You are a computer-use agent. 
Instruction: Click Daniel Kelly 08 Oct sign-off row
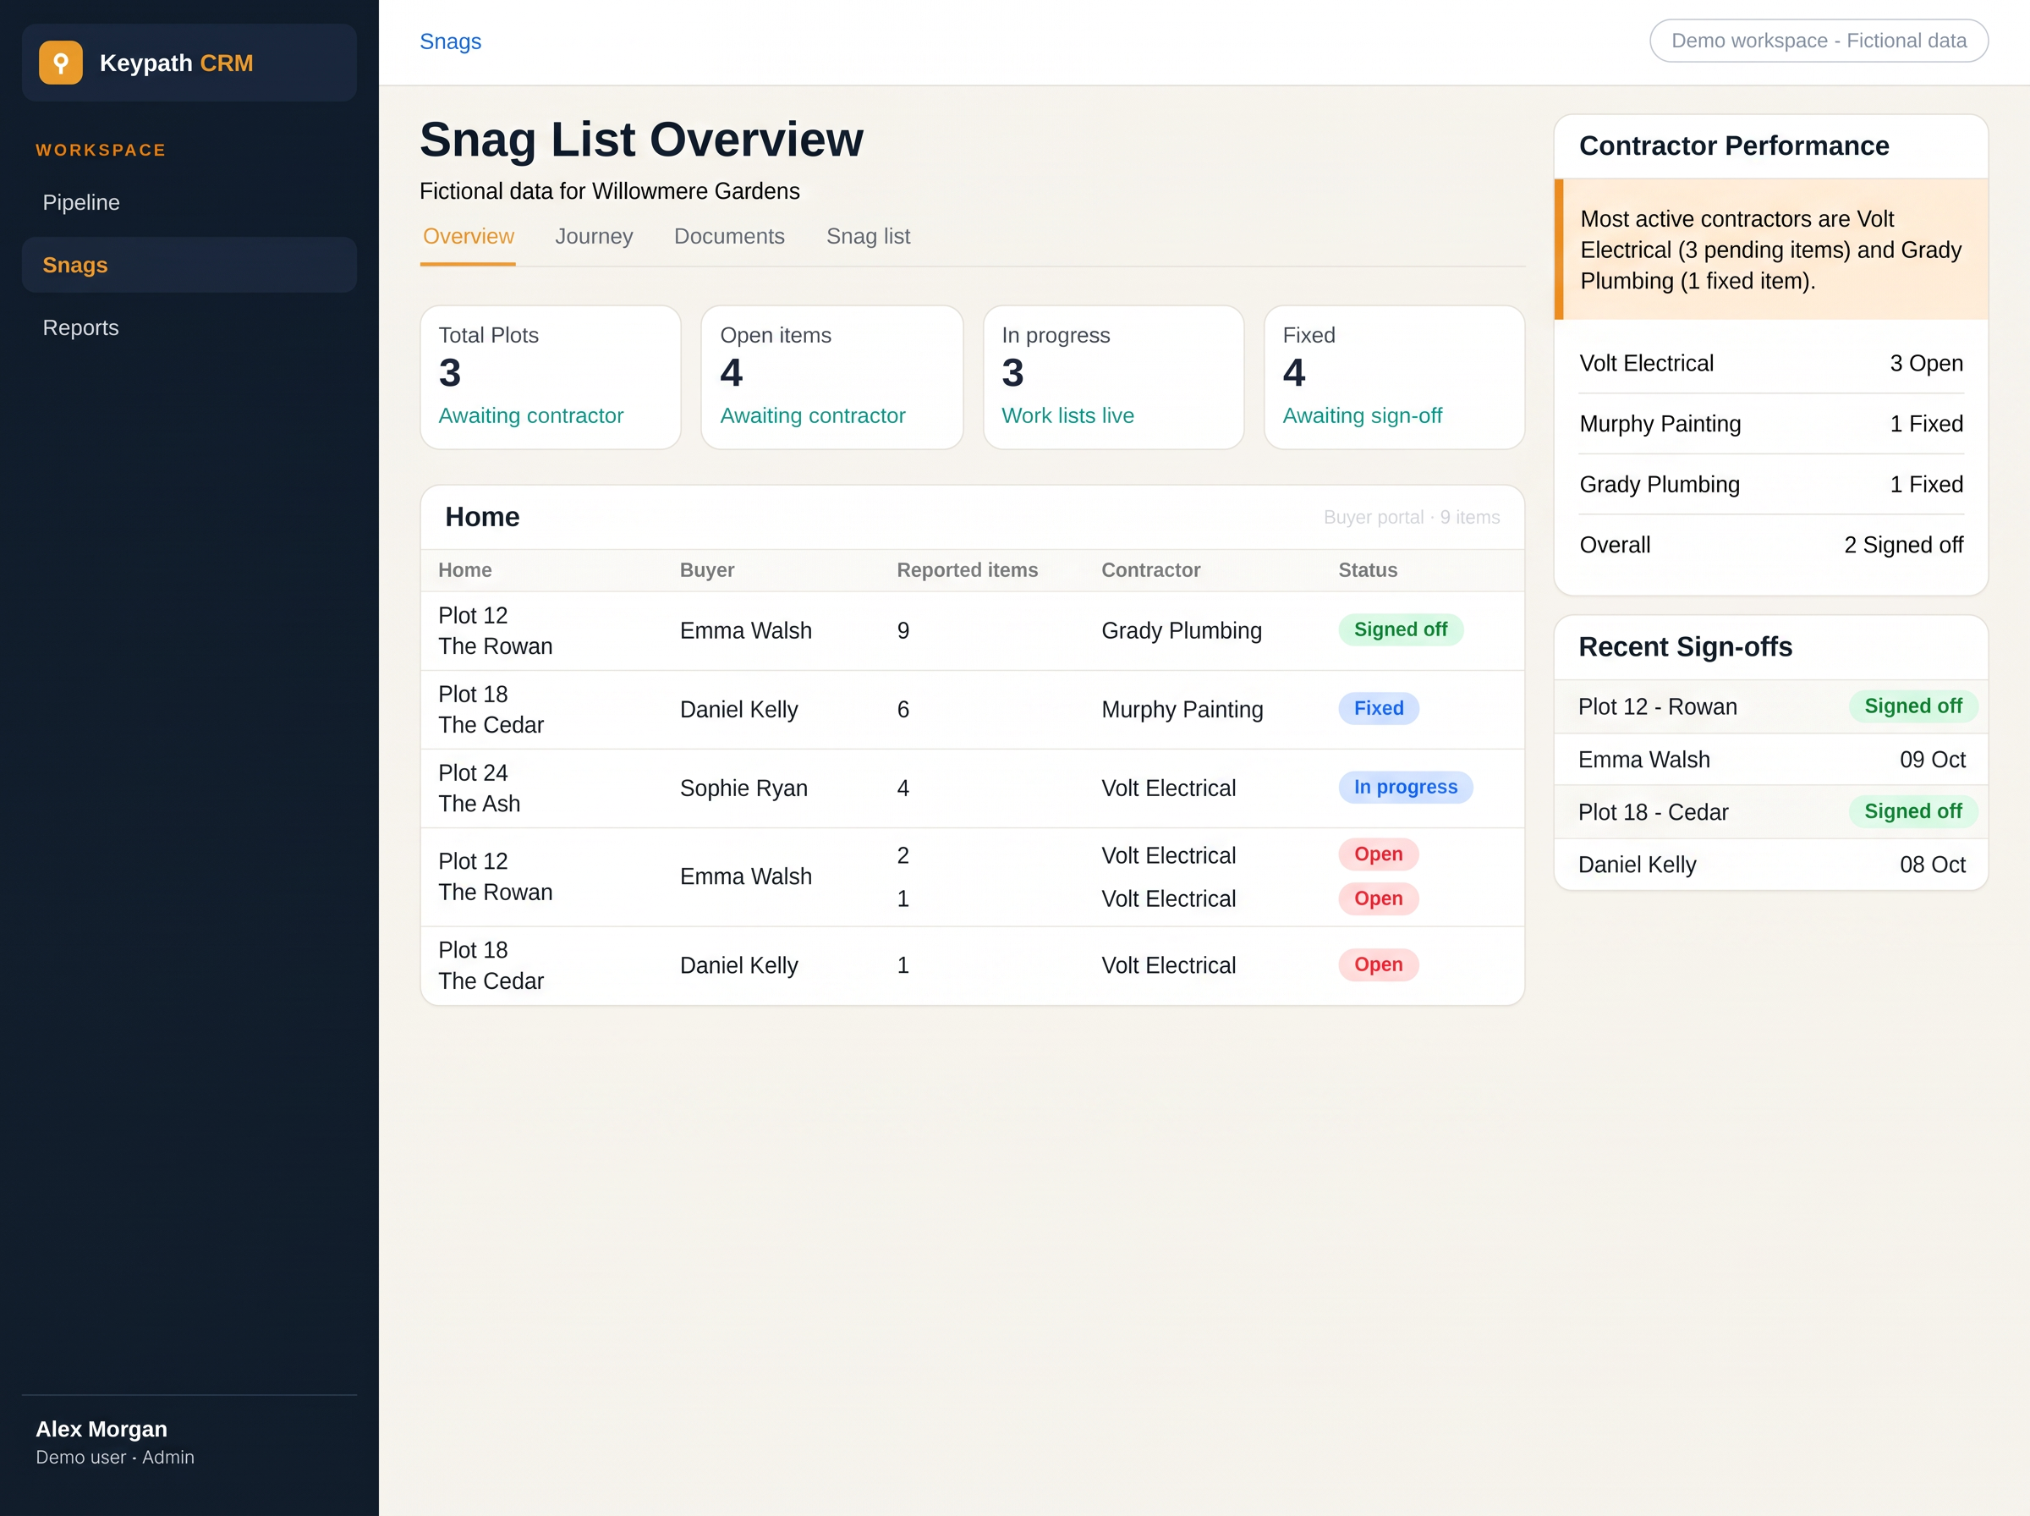pyautogui.click(x=1771, y=865)
